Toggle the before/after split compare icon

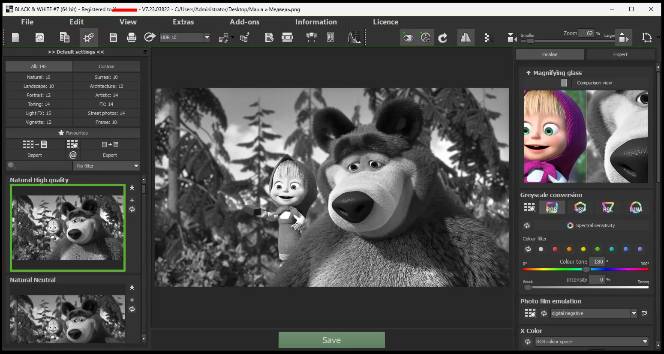tap(466, 38)
